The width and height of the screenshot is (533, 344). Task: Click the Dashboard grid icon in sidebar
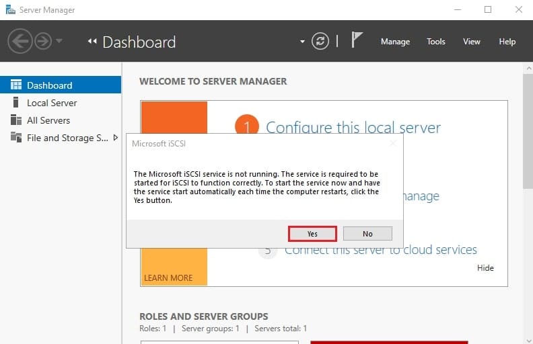tap(16, 85)
